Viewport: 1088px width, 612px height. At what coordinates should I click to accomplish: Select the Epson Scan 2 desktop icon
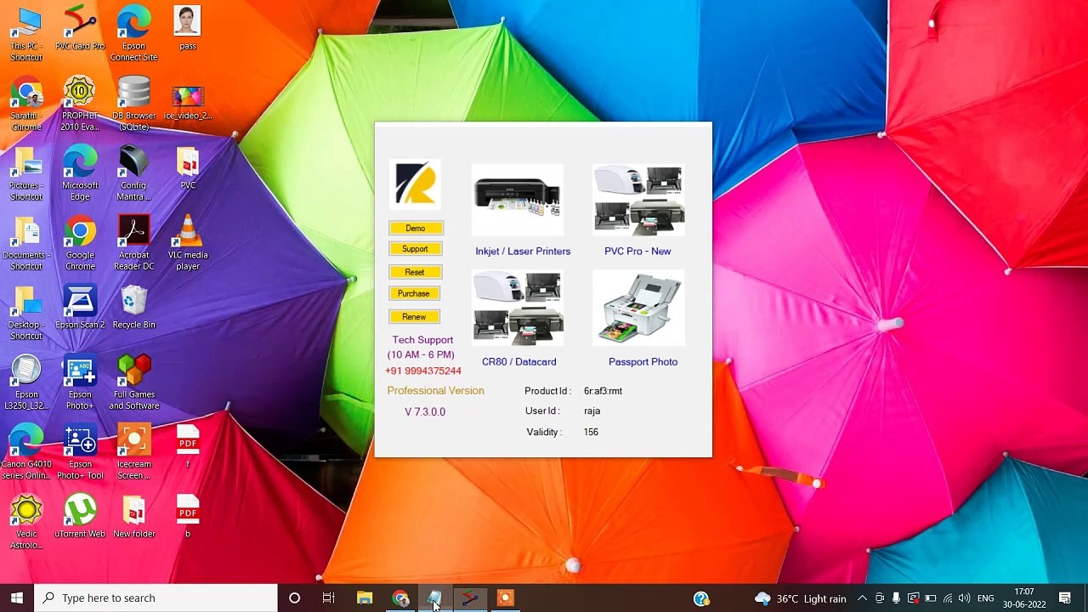coord(80,309)
